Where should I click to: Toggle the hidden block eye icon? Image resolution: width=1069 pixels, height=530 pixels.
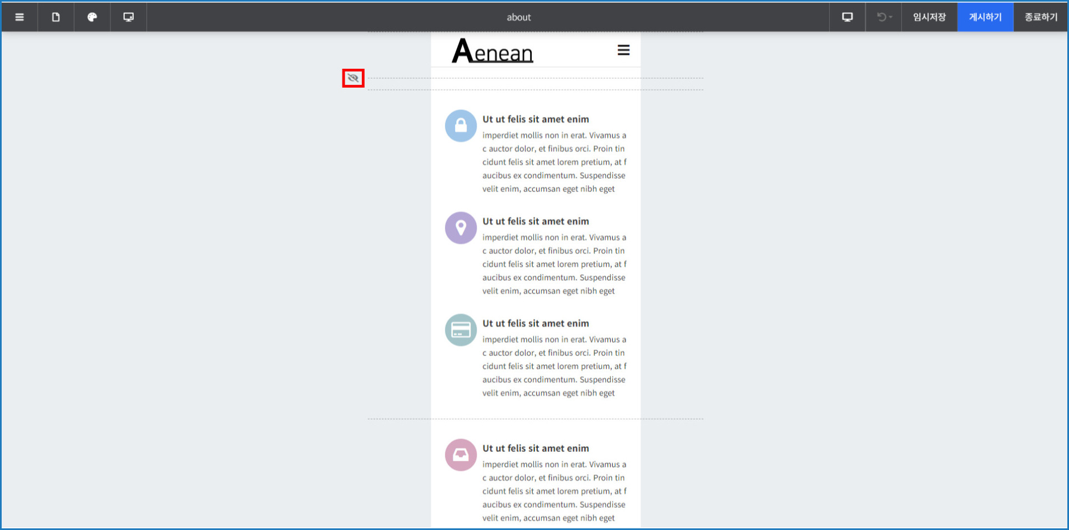click(353, 78)
